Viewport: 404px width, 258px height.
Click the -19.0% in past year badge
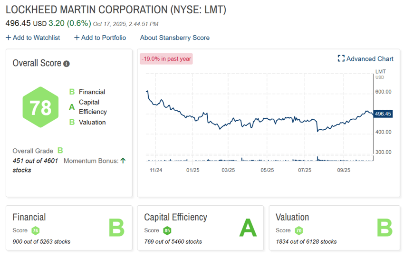(x=166, y=59)
